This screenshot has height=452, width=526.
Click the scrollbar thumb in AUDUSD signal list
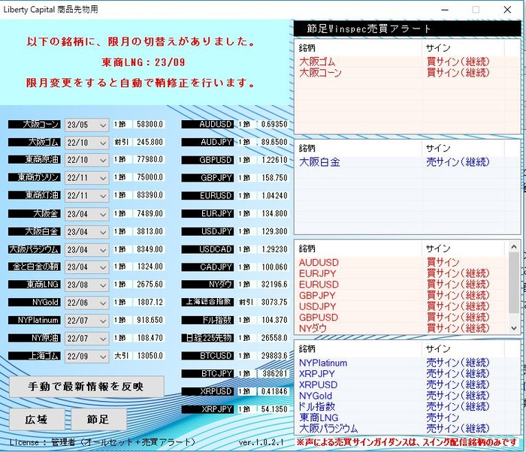(513, 283)
